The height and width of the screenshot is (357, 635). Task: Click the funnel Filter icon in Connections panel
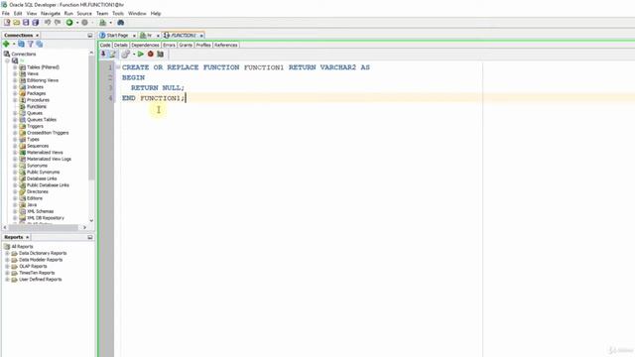31,44
